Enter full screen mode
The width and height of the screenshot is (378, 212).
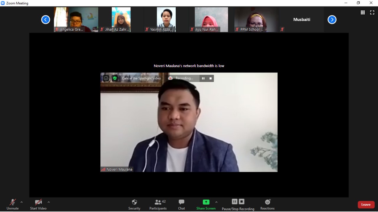(x=372, y=12)
